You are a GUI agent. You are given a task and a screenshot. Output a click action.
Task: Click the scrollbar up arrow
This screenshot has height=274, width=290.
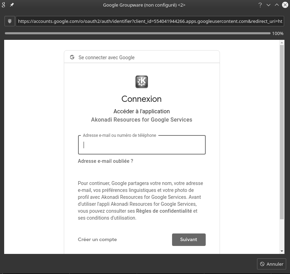pos(282,43)
